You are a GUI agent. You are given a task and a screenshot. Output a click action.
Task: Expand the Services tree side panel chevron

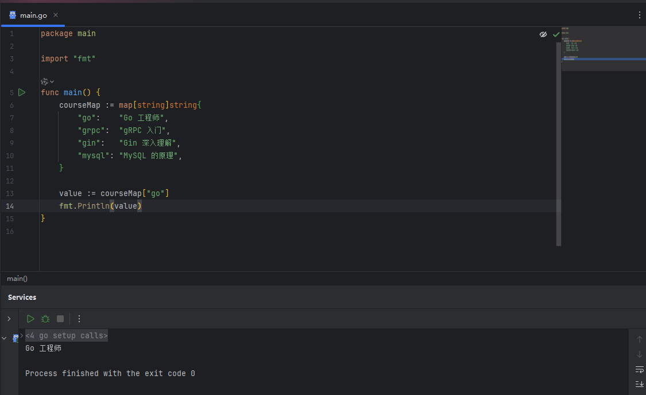pos(9,319)
